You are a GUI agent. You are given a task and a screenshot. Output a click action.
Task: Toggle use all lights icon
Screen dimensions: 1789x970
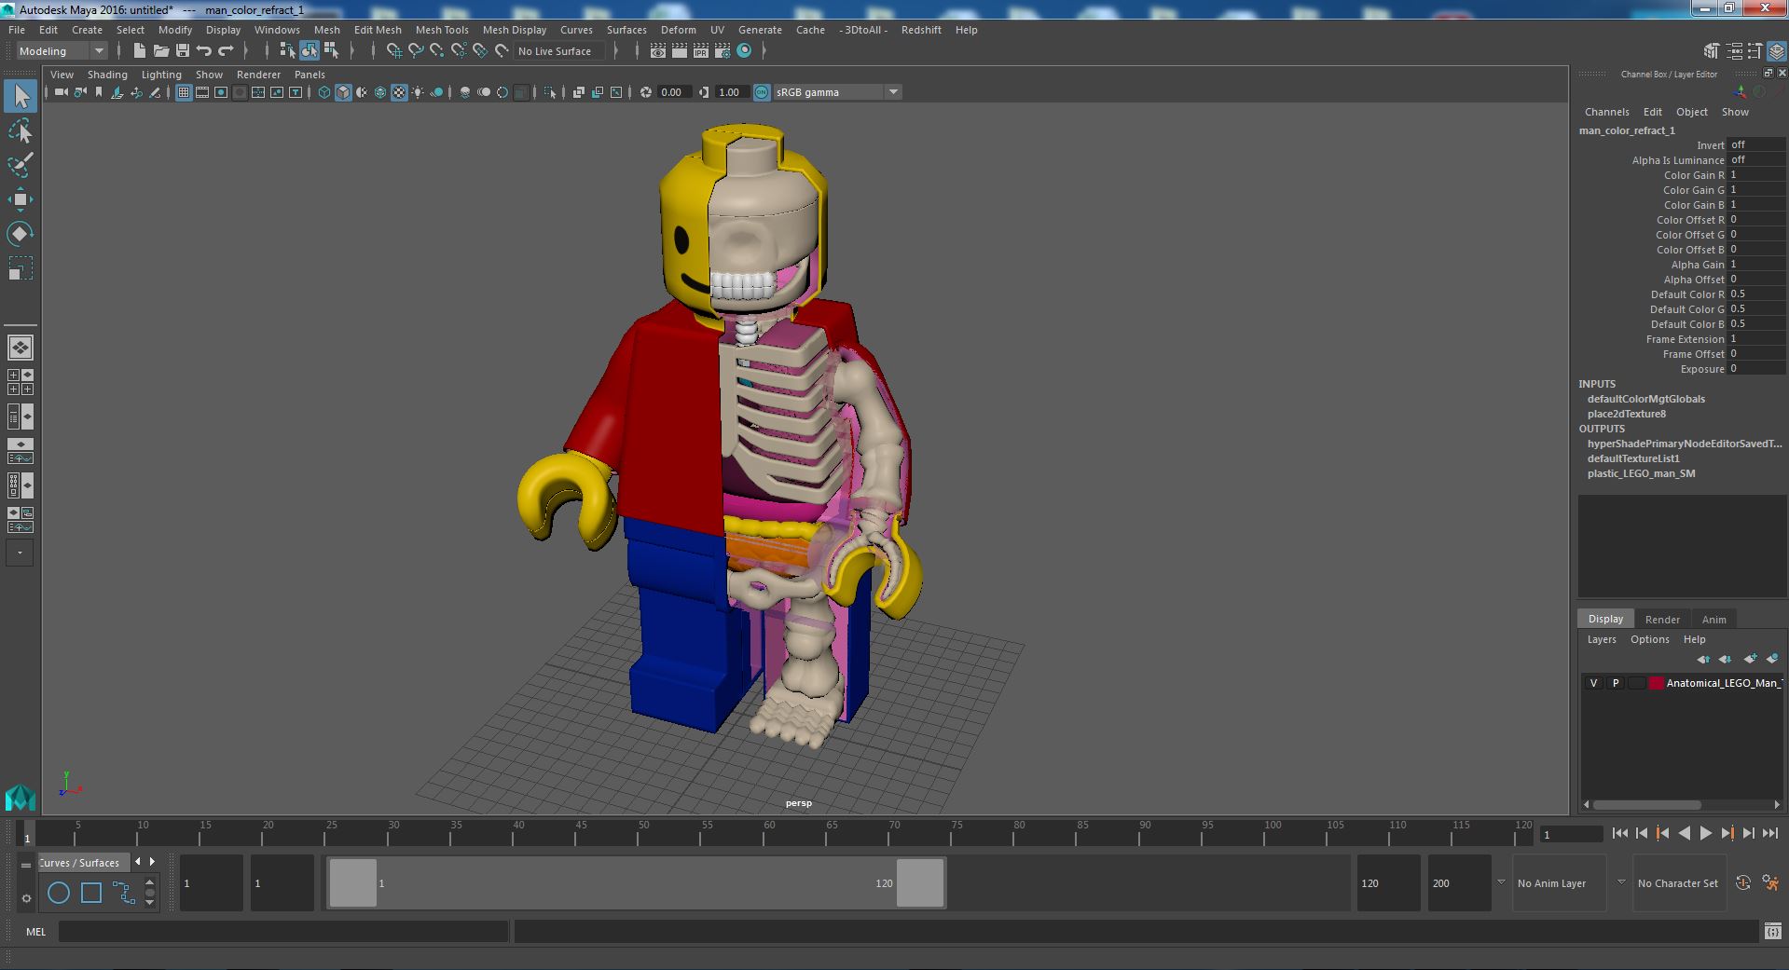click(418, 92)
